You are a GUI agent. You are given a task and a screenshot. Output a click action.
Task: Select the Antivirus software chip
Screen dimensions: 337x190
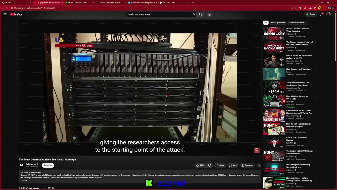(297, 23)
